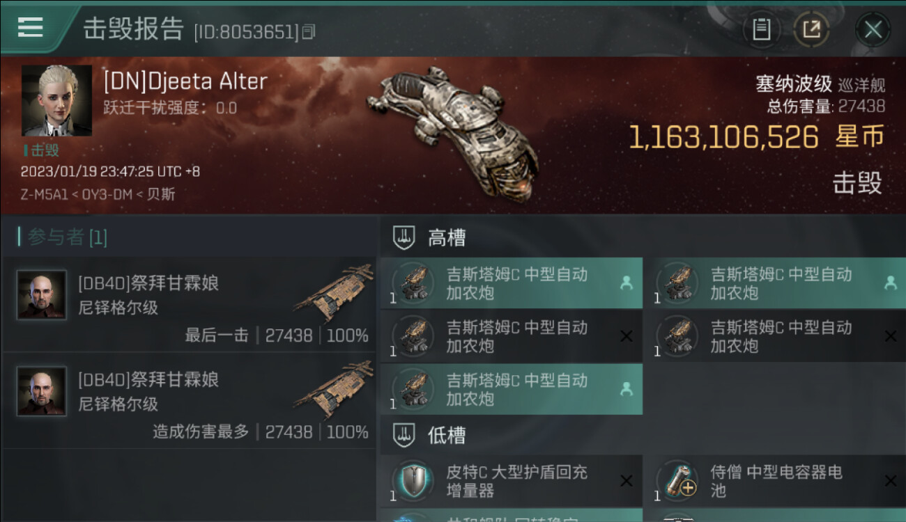Tap the [DN]Djeeta Alter name
The width and height of the screenshot is (906, 522).
185,81
